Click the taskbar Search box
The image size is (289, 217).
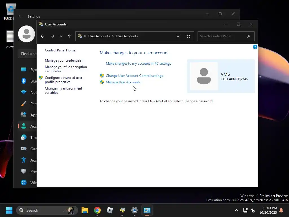[x=47, y=210]
